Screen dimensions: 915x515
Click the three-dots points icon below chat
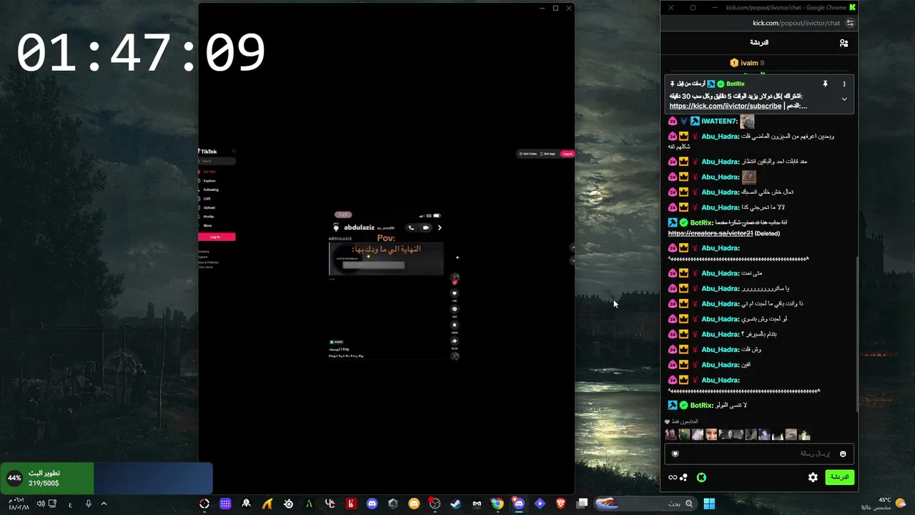pos(683,477)
